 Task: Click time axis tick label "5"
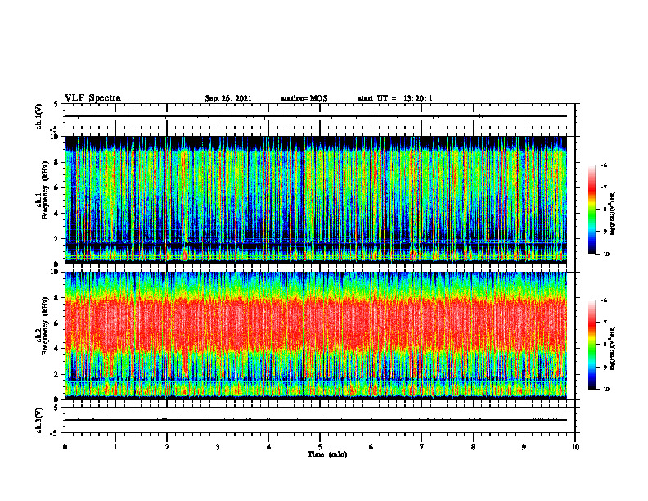[320, 447]
